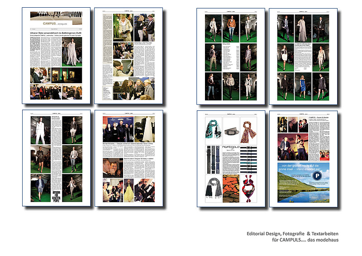Click the blue dress model photo
Viewport: 362px width, 256px height.
[303, 86]
